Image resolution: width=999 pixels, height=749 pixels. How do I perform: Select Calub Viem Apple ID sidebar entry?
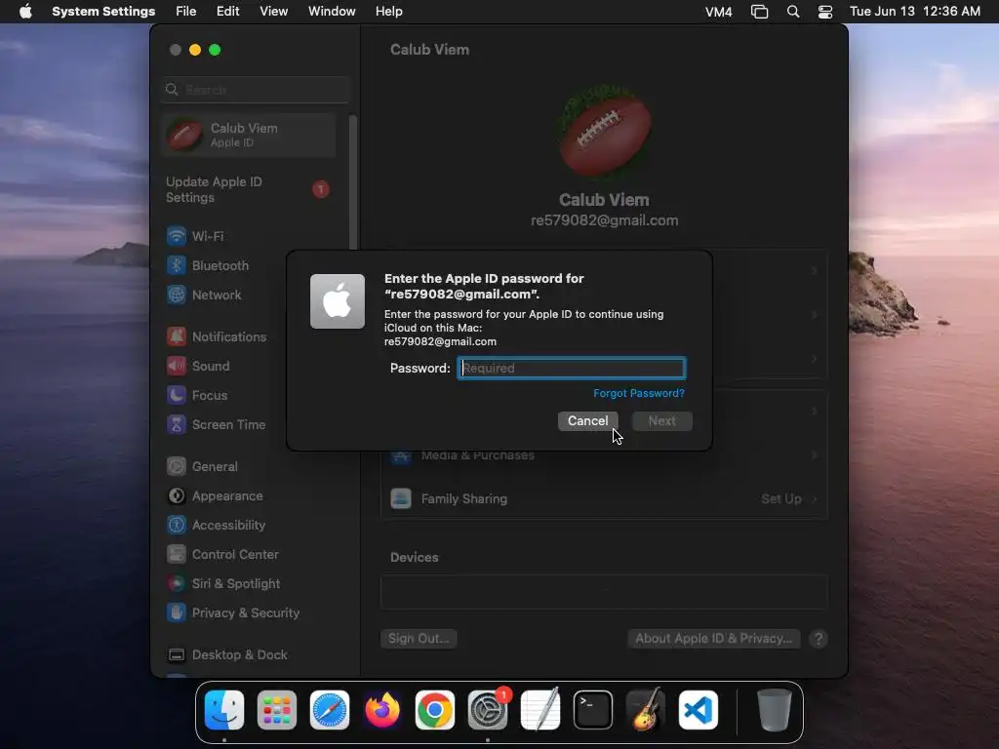tap(249, 135)
